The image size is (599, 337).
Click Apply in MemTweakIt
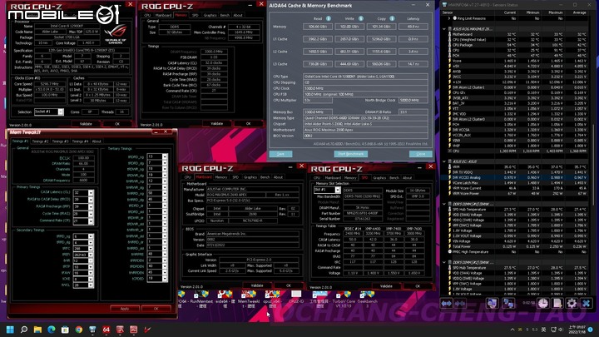(x=125, y=309)
